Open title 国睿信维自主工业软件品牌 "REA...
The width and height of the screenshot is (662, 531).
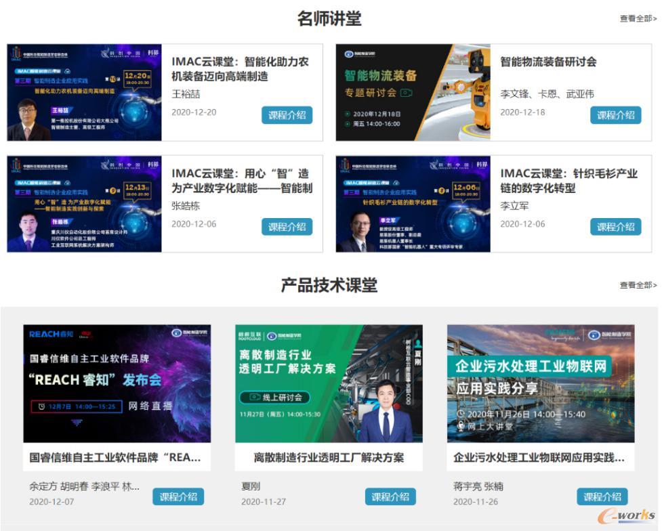pos(115,457)
